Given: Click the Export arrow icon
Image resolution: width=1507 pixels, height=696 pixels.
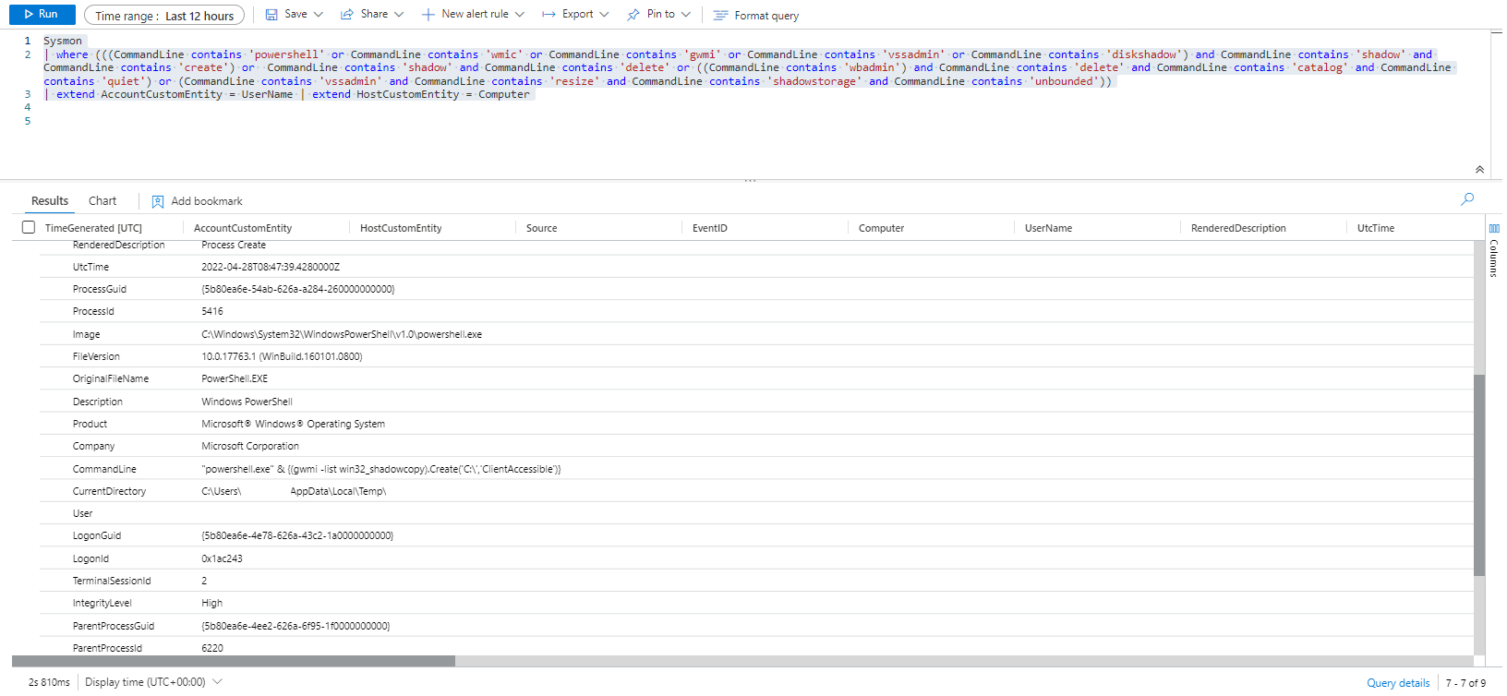Looking at the screenshot, I should pyautogui.click(x=549, y=15).
